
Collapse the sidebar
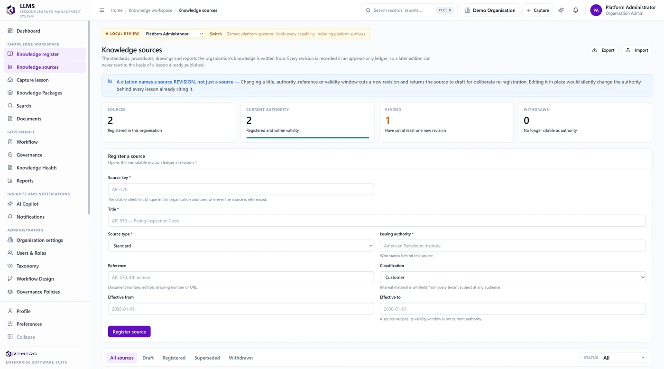(45, 337)
